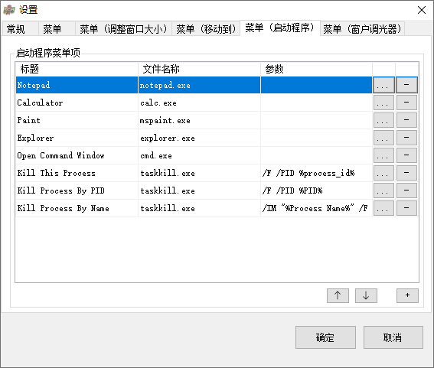This screenshot has width=434, height=368.
Task: Click the /IM "%Process Name%" /F parameter cell
Action: 316,208
